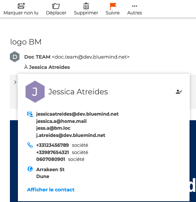Click the Supprimer trash icon
Screen dimensions: 196x202
point(86,6)
